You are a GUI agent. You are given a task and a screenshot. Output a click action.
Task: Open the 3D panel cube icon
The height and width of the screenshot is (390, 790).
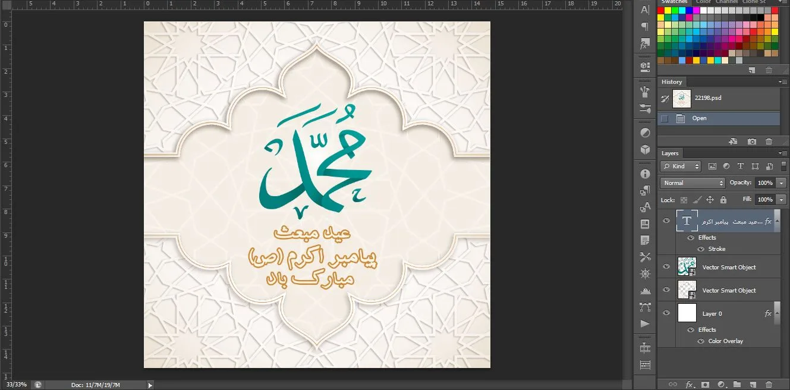[645, 149]
